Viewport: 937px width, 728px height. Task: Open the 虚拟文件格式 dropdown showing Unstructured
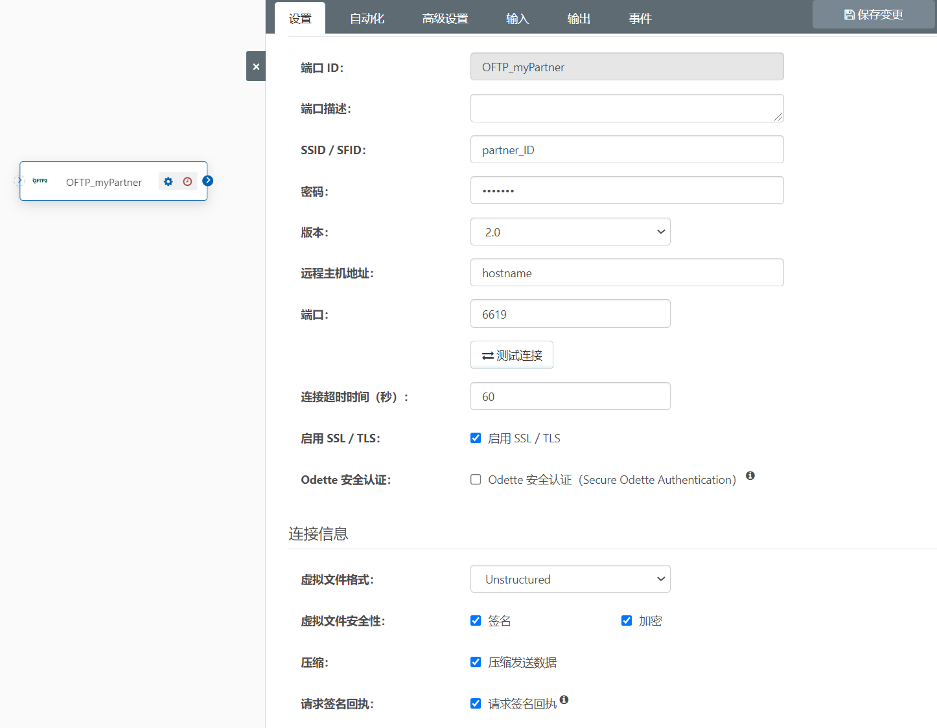[x=570, y=579]
